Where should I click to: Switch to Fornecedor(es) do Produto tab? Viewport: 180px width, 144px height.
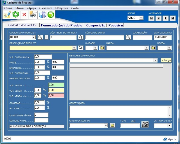pos(62,25)
